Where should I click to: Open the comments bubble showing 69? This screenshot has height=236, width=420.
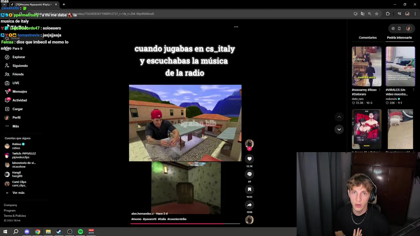(249, 174)
